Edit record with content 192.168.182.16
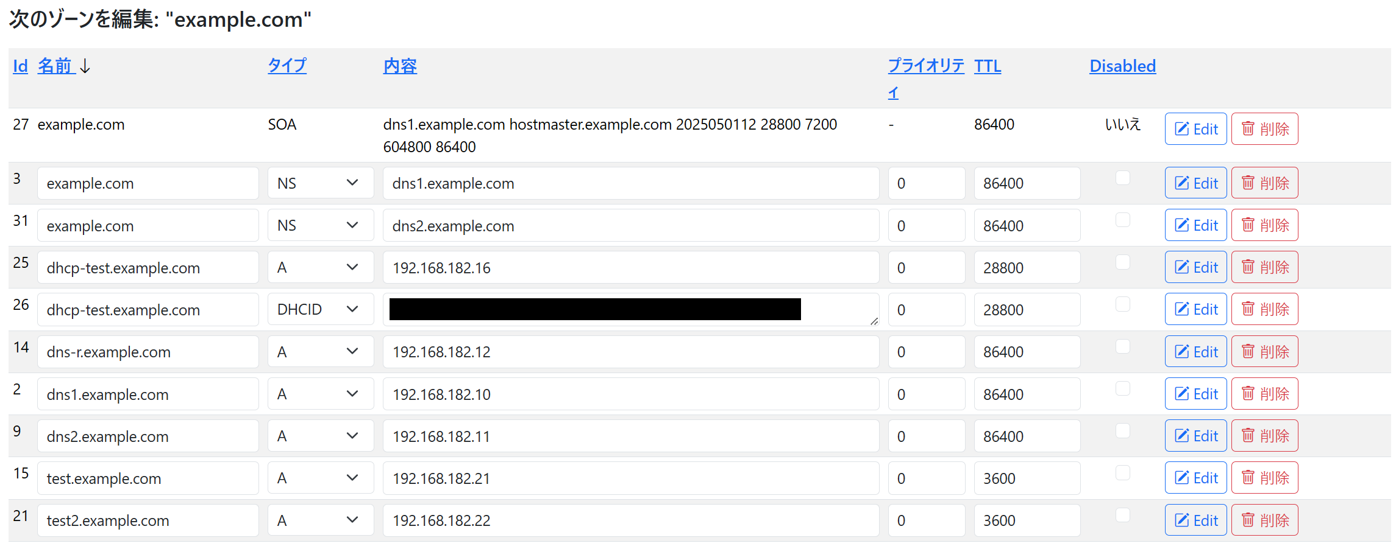The width and height of the screenshot is (1396, 546). coord(1195,267)
